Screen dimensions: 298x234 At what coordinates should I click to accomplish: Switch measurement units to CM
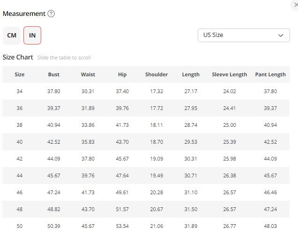(x=12, y=36)
